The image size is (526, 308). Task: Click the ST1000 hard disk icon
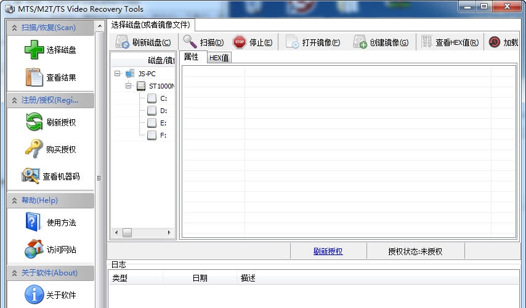coord(141,86)
